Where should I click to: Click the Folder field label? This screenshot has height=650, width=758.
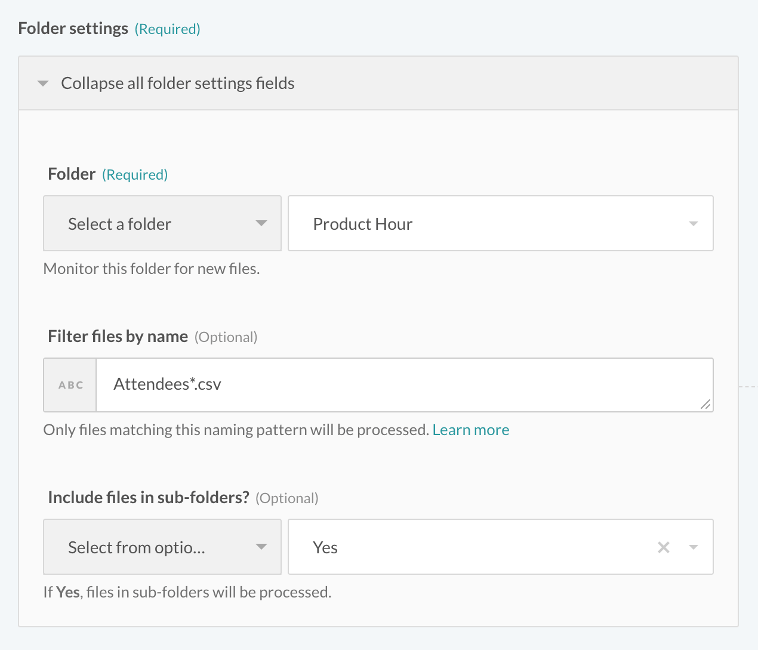72,174
